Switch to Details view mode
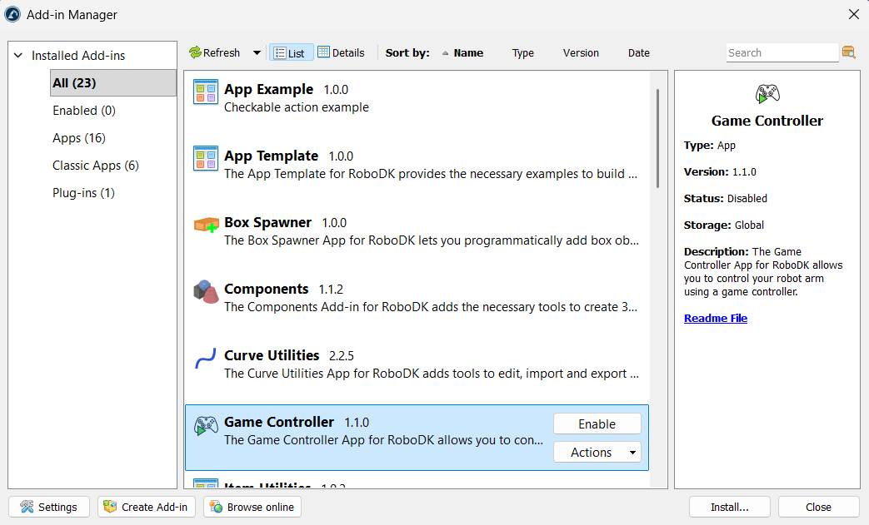869x525 pixels. [341, 52]
